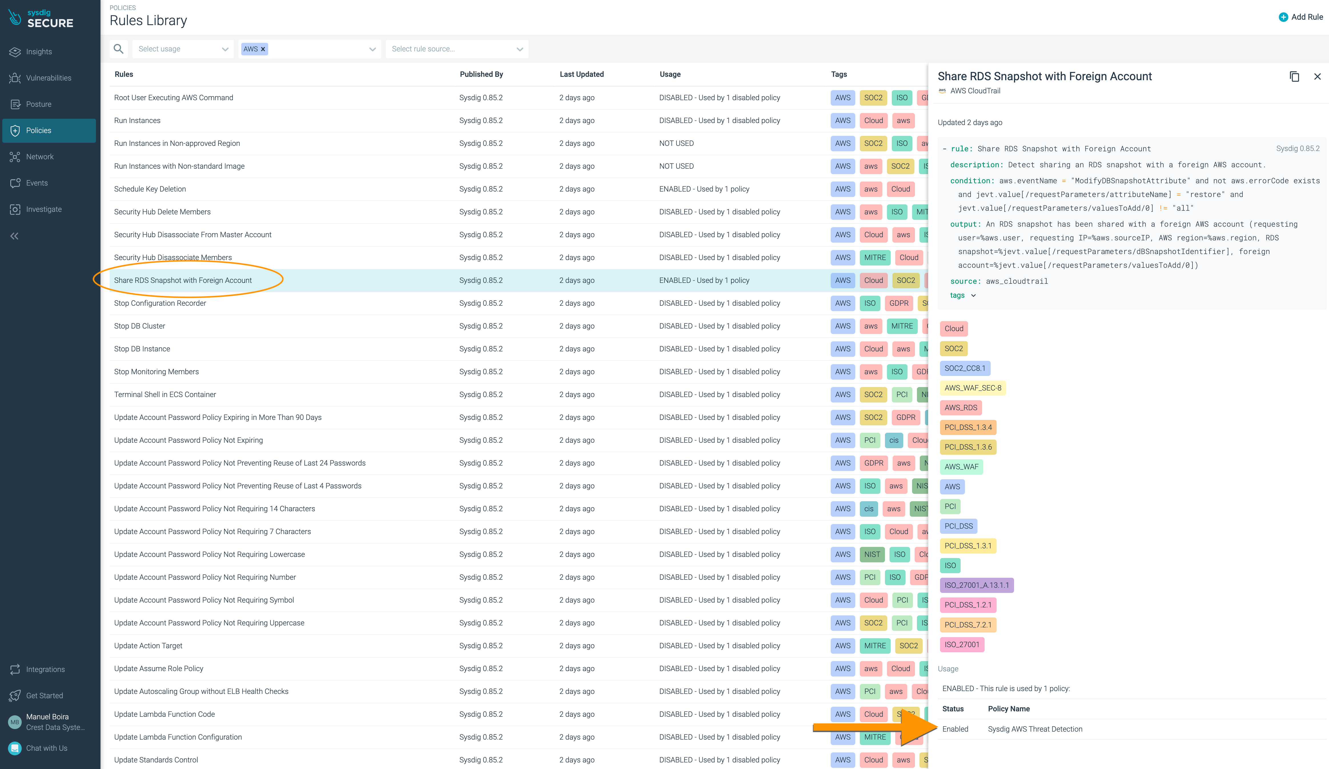This screenshot has height=769, width=1329.
Task: Remove the AWS filter tag
Action: (x=263, y=49)
